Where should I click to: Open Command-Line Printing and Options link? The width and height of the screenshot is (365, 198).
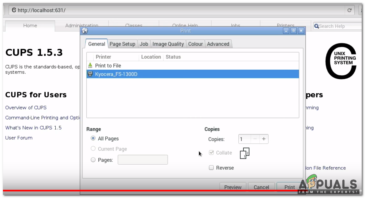[43, 117]
